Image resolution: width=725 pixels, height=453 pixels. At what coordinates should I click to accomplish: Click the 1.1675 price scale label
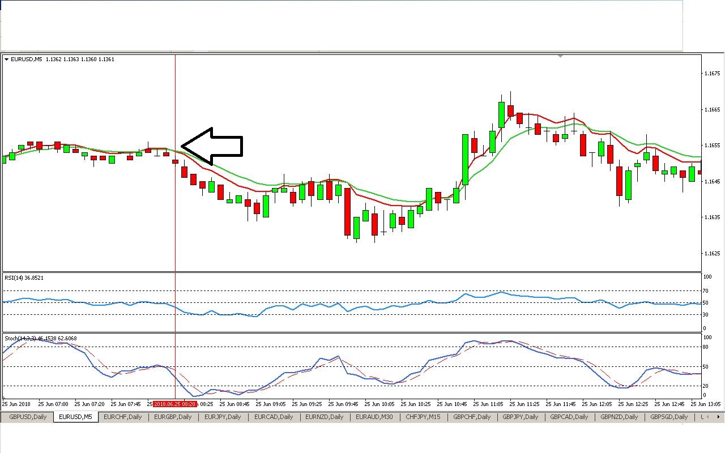[712, 74]
